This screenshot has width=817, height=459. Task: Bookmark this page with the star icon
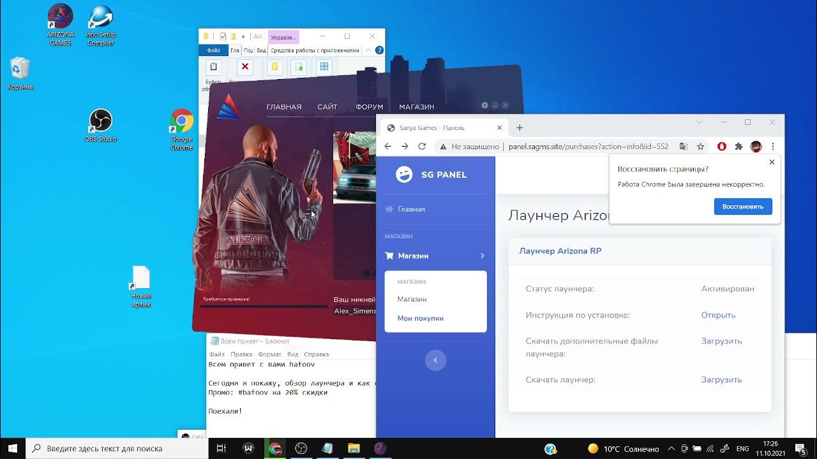point(700,147)
